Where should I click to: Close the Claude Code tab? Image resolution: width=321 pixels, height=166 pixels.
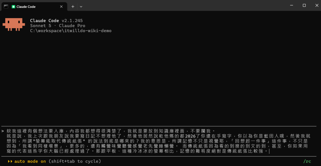point(61,7)
